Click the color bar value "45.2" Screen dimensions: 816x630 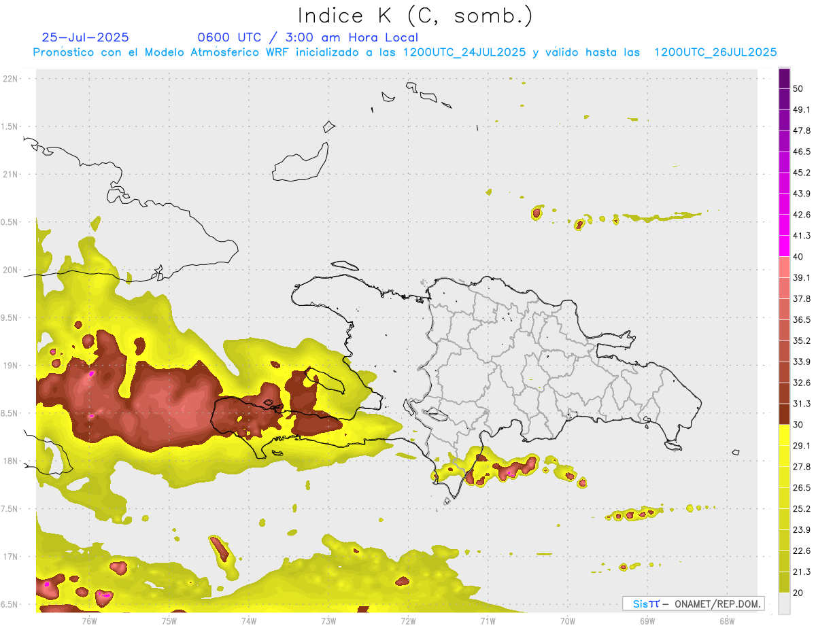click(x=802, y=173)
